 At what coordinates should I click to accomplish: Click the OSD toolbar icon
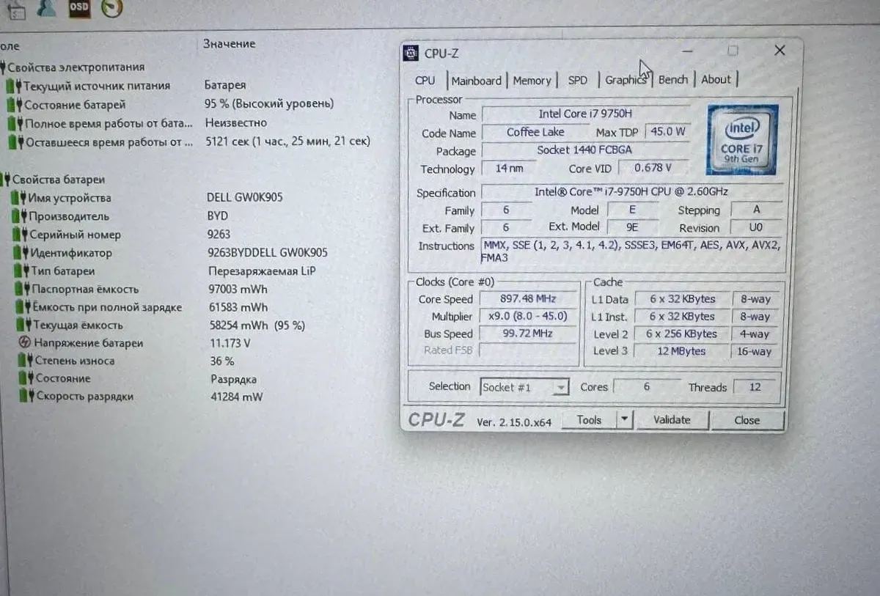pyautogui.click(x=79, y=7)
